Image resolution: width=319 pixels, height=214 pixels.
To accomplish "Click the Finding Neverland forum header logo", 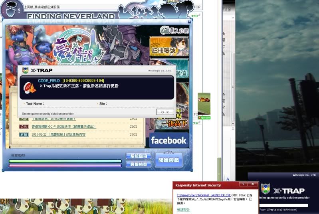I will 71,16.
